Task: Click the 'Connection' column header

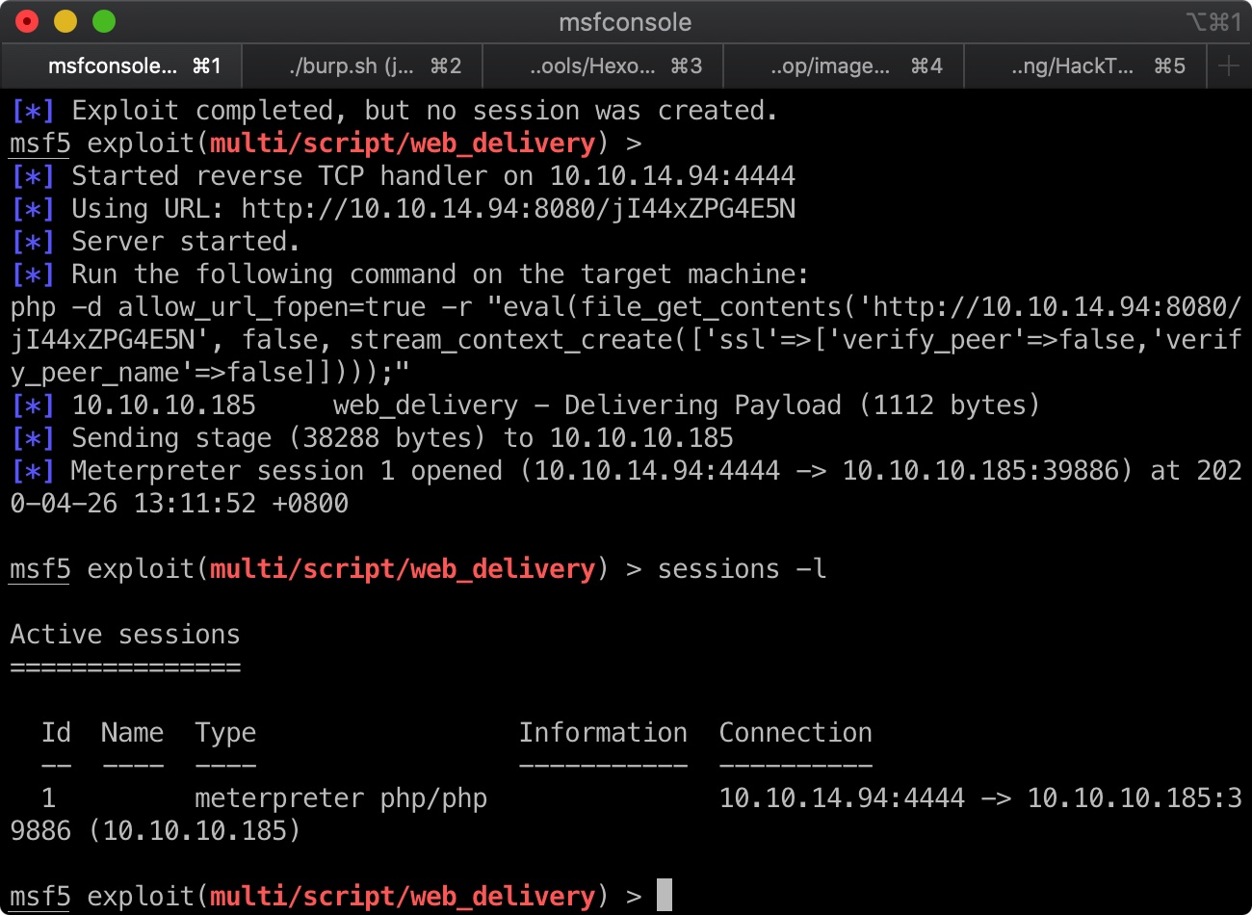Action: [x=796, y=733]
